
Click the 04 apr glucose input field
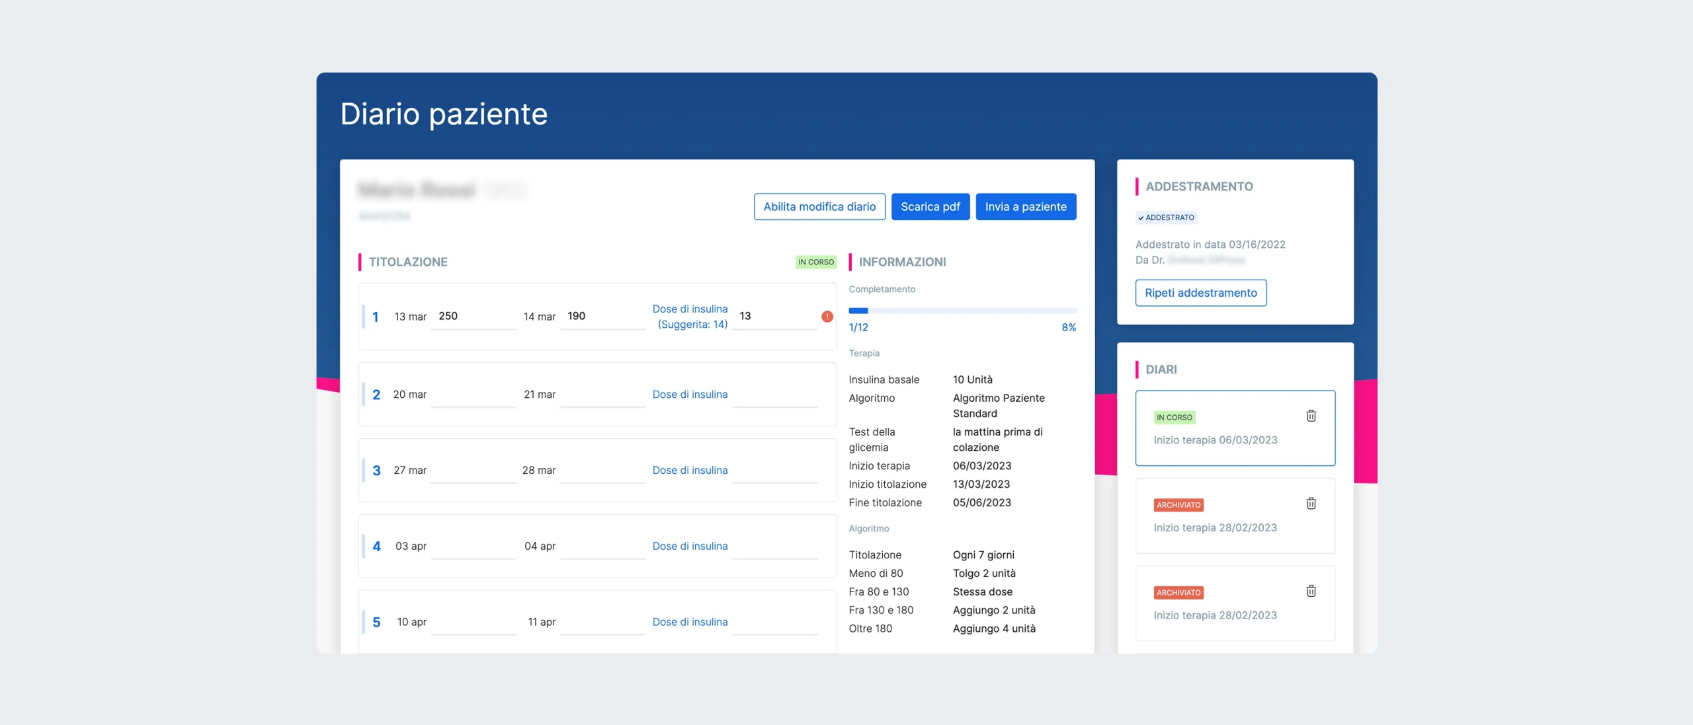click(x=602, y=547)
